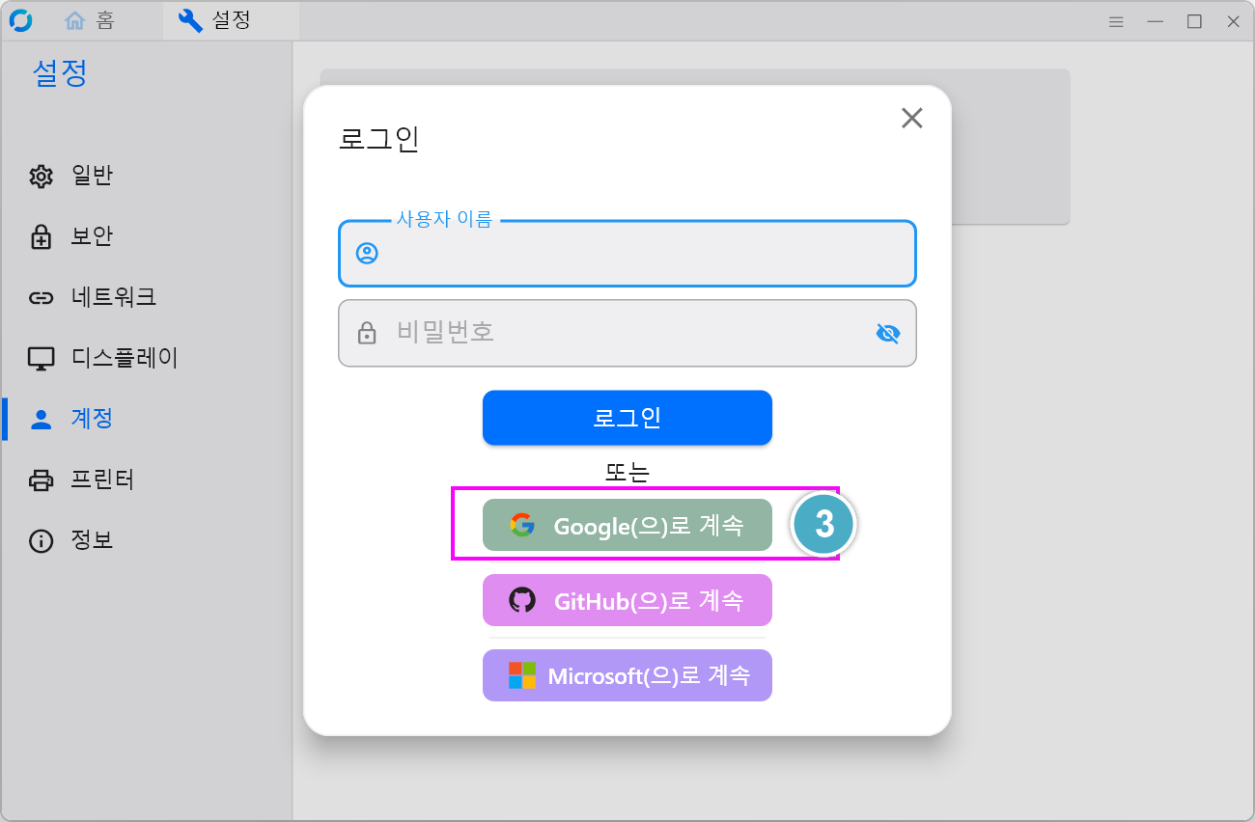
Task: Click the padlock icon in the password field
Action: tap(367, 334)
